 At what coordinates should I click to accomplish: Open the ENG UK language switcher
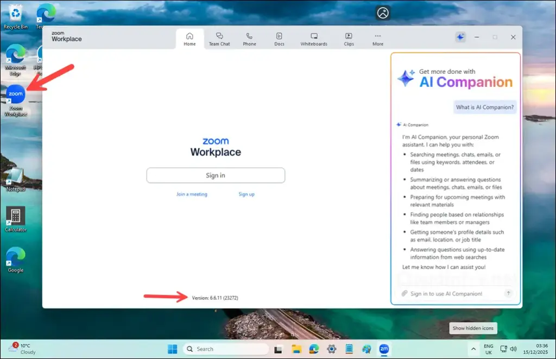[x=488, y=348]
